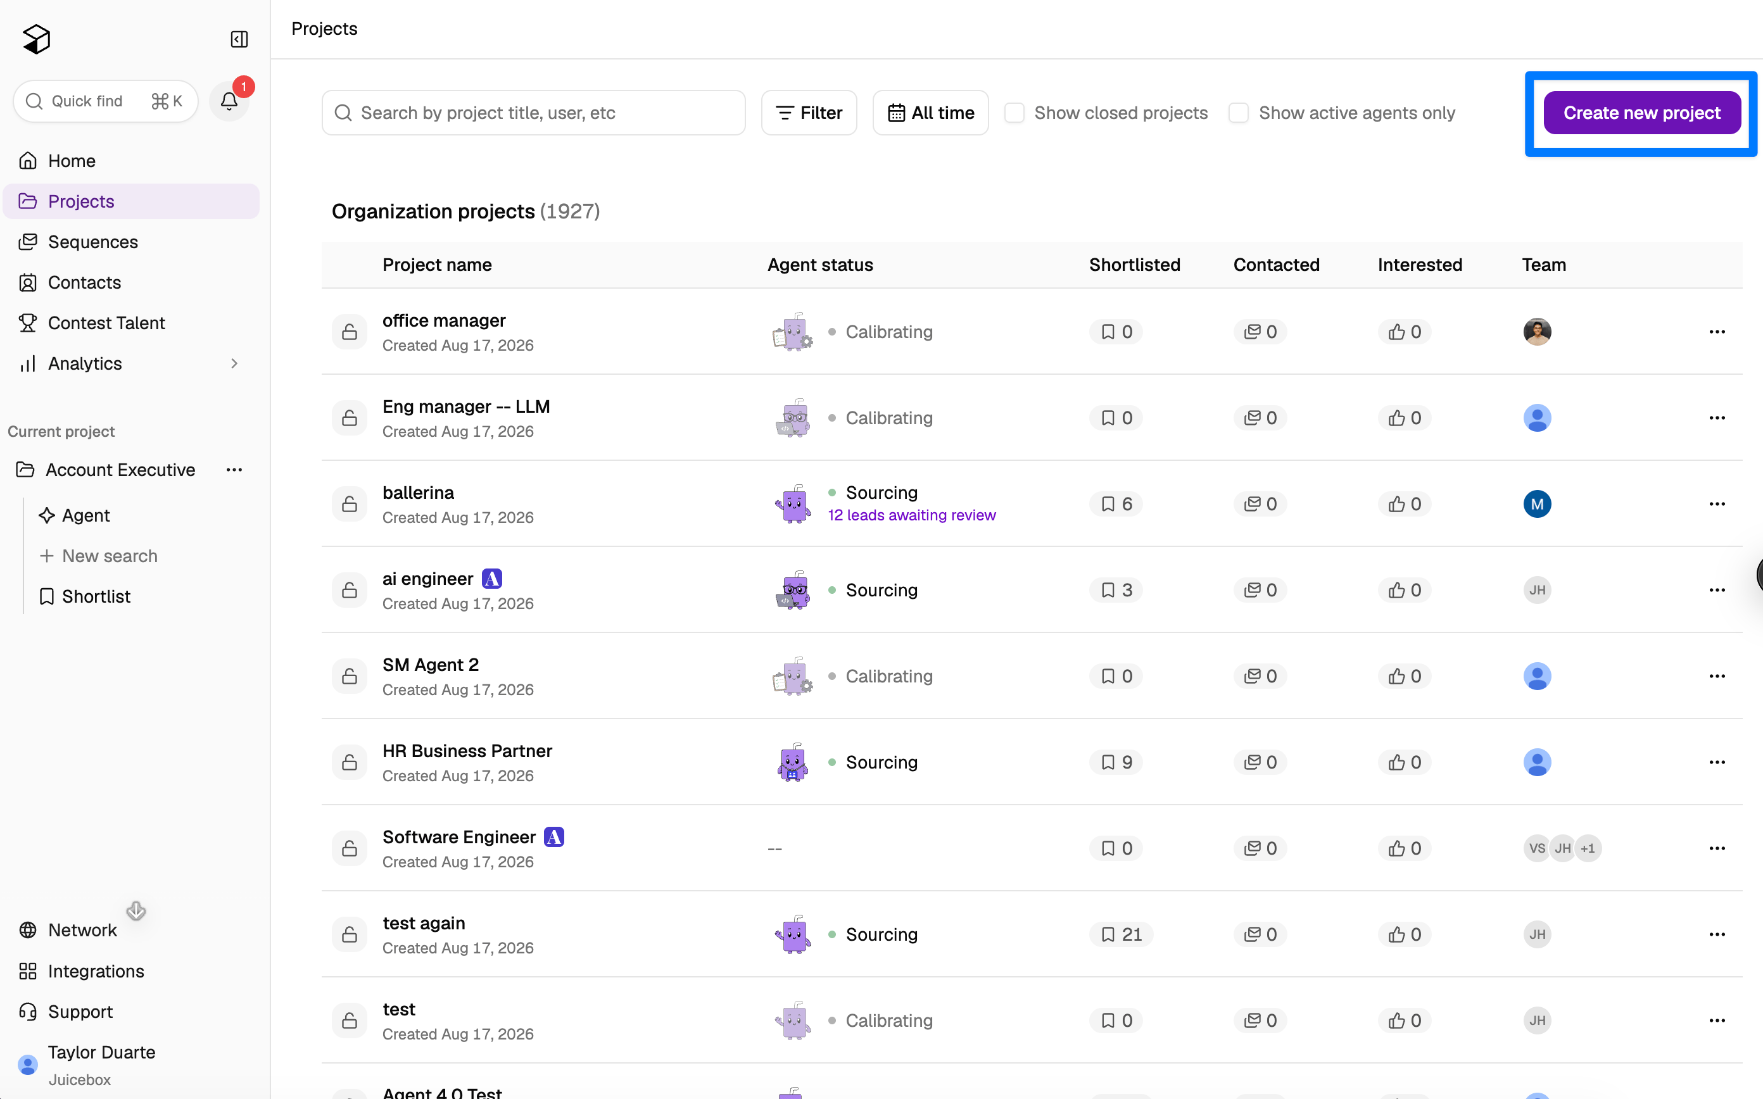
Task: Open more options for ai engineer row
Action: (1717, 590)
